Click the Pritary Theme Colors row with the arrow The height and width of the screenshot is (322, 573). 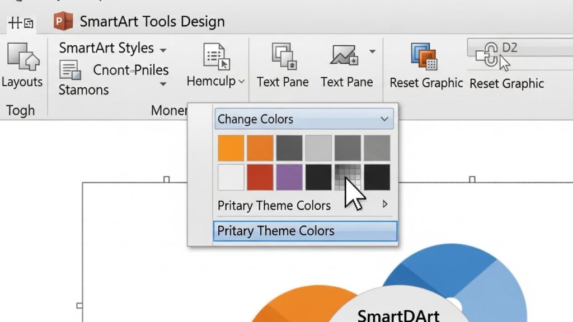click(304, 205)
